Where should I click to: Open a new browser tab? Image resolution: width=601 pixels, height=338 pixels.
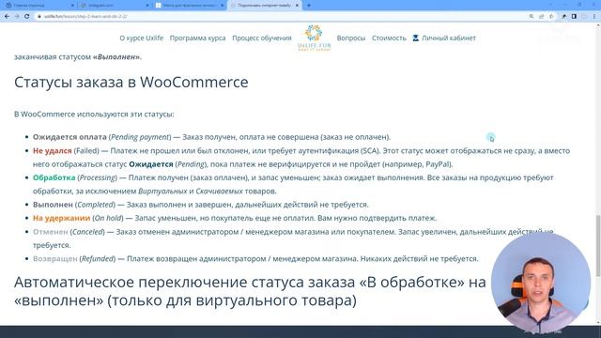309,6
